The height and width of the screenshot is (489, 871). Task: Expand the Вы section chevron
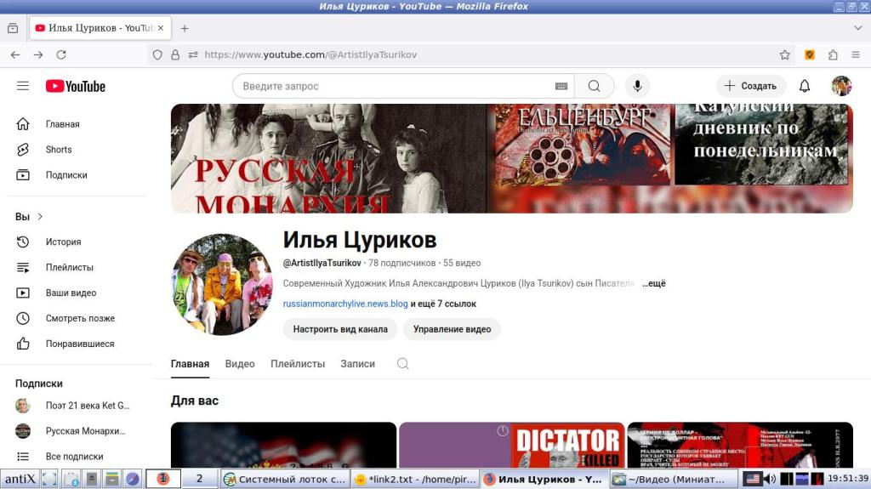(40, 217)
